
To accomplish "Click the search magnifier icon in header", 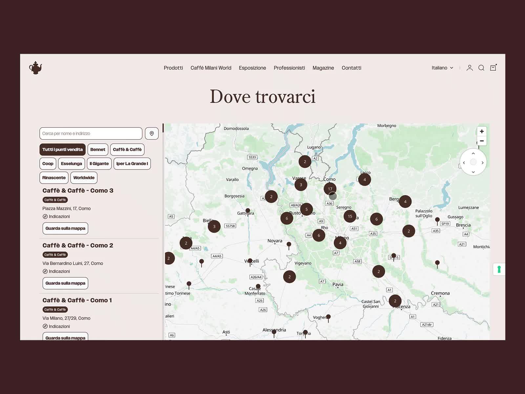I will [x=481, y=68].
